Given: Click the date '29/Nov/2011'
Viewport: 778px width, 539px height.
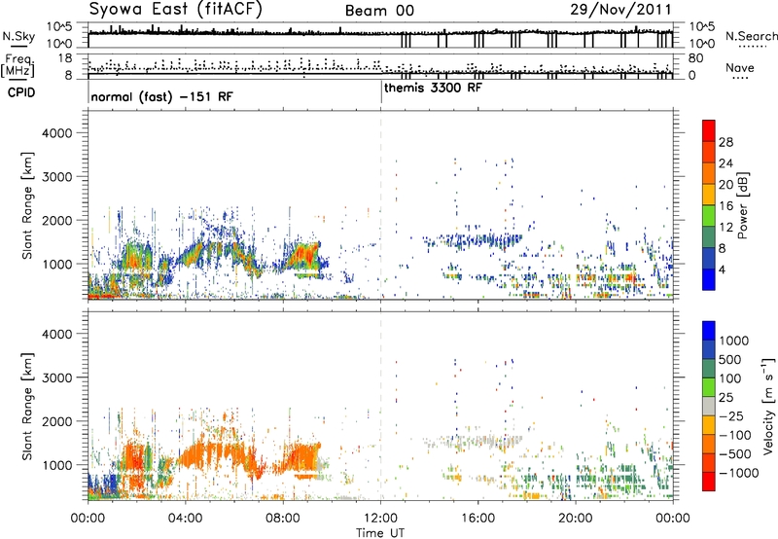Looking at the screenshot, I should pos(620,10).
